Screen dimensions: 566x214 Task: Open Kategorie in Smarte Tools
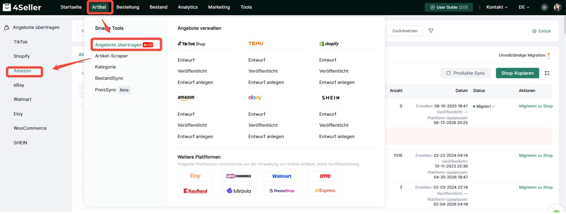[x=105, y=67]
